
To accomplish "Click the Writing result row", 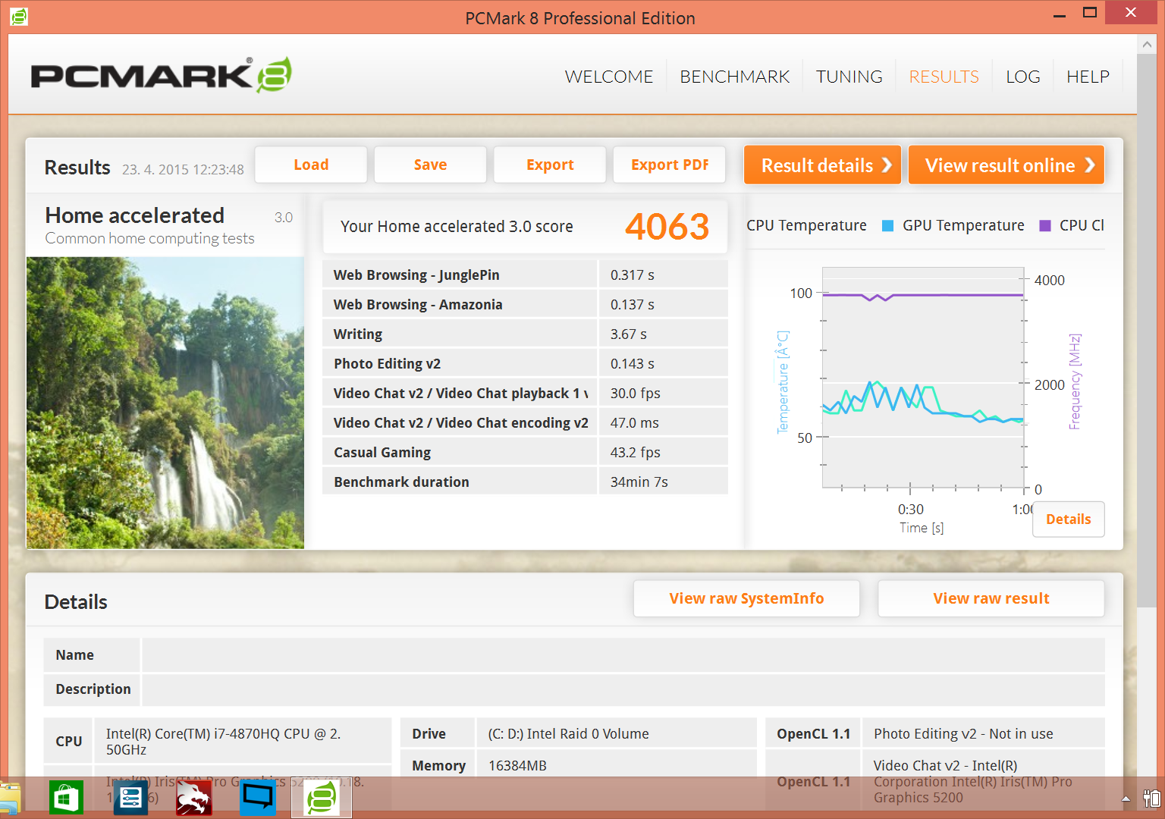I will pyautogui.click(x=525, y=334).
